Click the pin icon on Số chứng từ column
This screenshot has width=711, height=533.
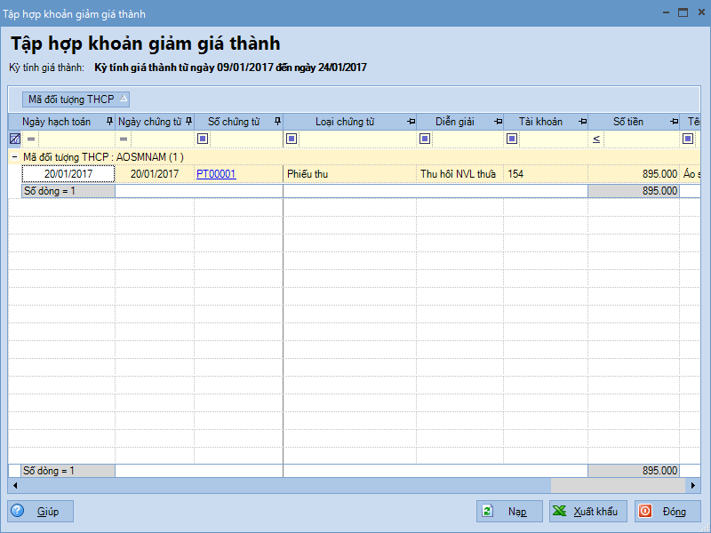click(x=277, y=122)
